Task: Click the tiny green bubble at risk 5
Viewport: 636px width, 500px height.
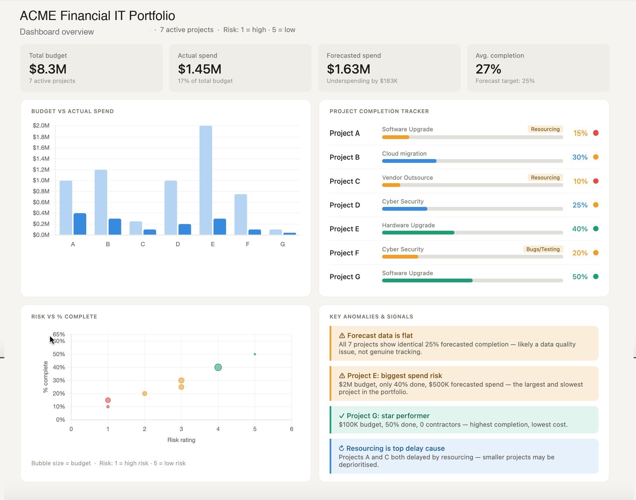Action: [x=255, y=354]
